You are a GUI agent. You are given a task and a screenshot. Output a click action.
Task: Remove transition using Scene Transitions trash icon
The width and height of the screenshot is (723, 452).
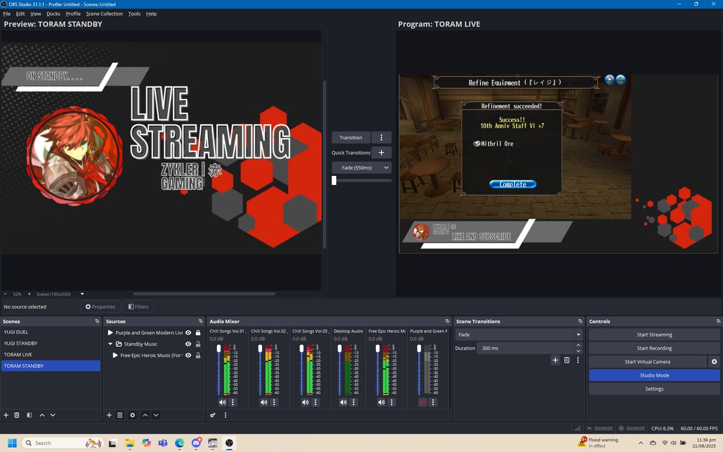pos(567,360)
